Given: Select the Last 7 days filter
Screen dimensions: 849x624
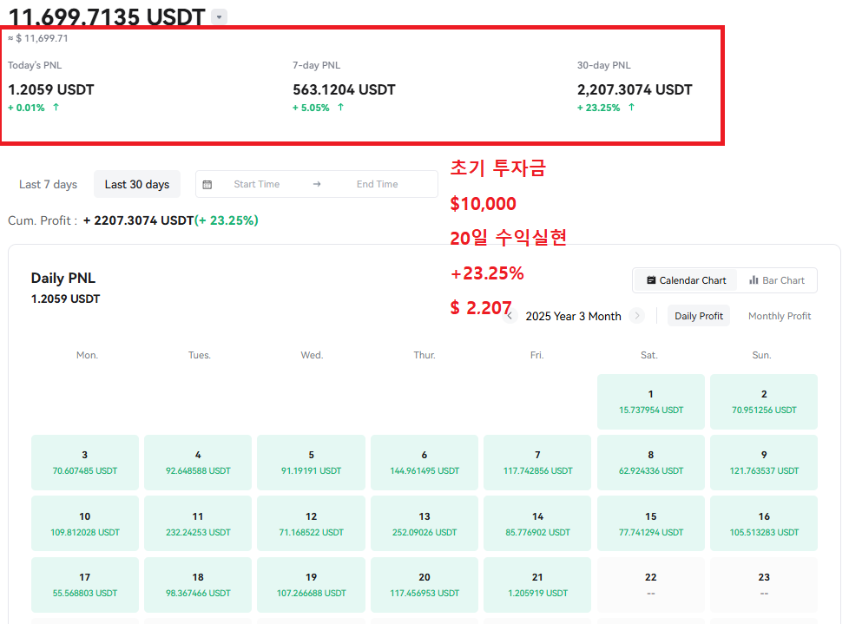Looking at the screenshot, I should [x=49, y=185].
